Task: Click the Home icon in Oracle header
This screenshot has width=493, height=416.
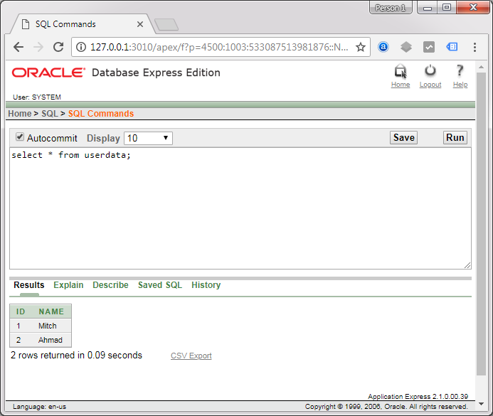Action: click(x=401, y=72)
